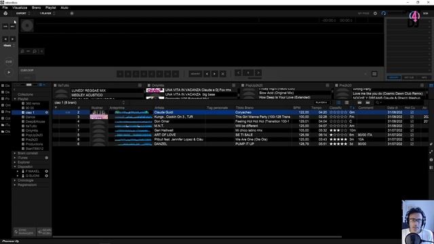Open the File menu
The height and width of the screenshot is (244, 434).
point(5,7)
